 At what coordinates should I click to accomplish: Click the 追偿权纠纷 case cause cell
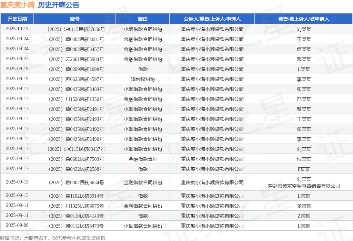coord(143,80)
